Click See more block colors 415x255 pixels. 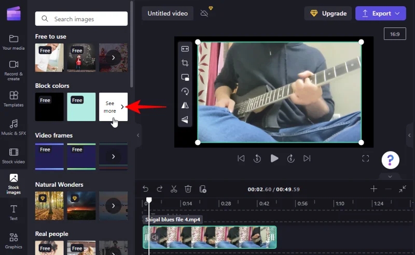pyautogui.click(x=113, y=107)
